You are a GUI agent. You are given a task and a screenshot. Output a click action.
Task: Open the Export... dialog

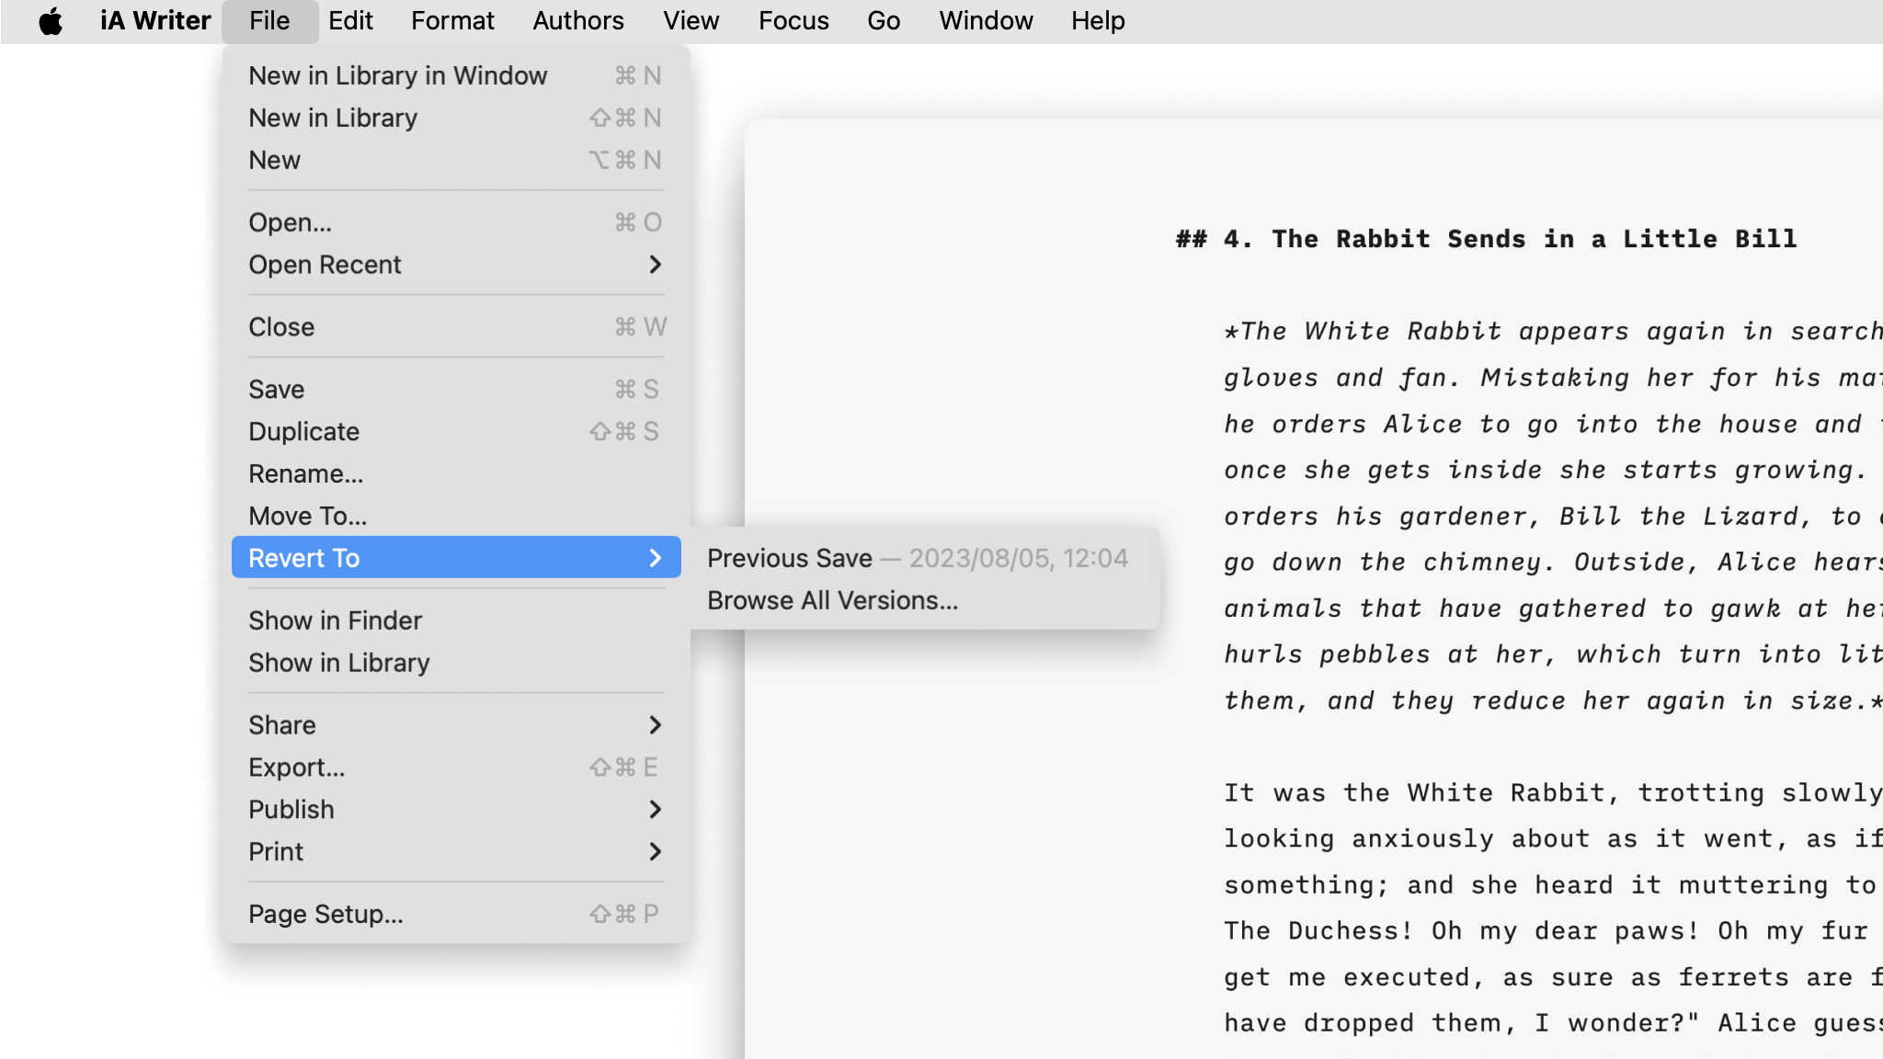(x=296, y=768)
